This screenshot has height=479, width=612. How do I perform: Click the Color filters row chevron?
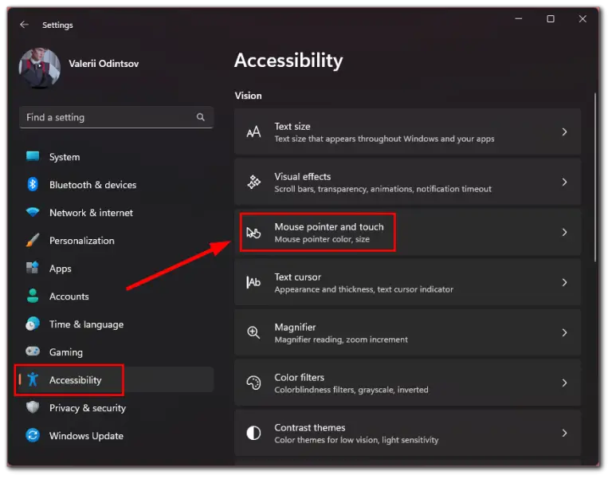(x=564, y=383)
